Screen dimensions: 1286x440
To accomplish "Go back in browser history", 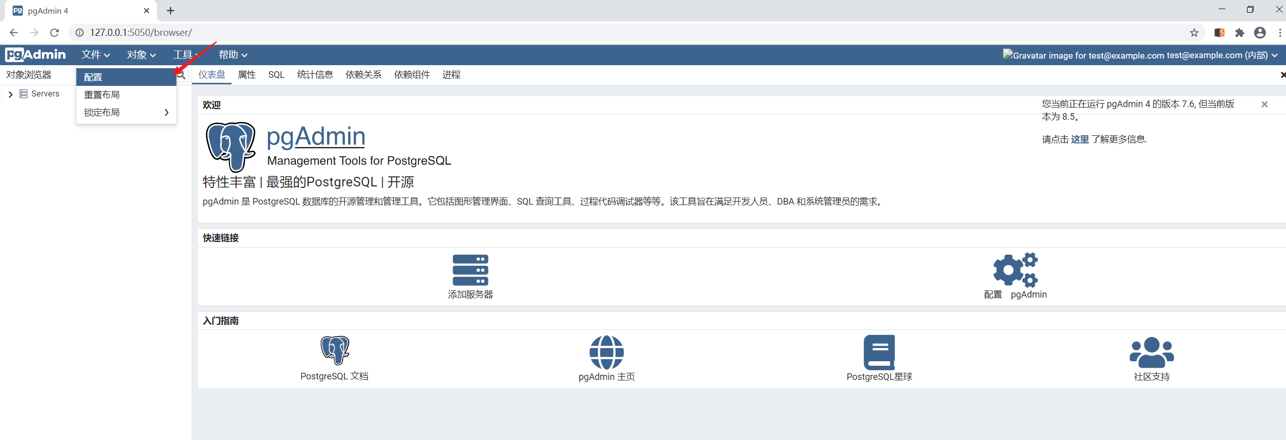I will click(x=14, y=33).
